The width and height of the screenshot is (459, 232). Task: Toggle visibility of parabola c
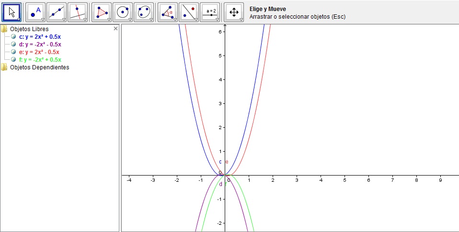(x=13, y=37)
